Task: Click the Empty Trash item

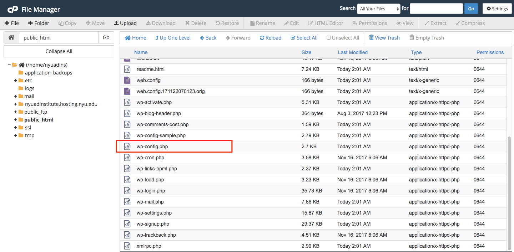Action: point(427,38)
